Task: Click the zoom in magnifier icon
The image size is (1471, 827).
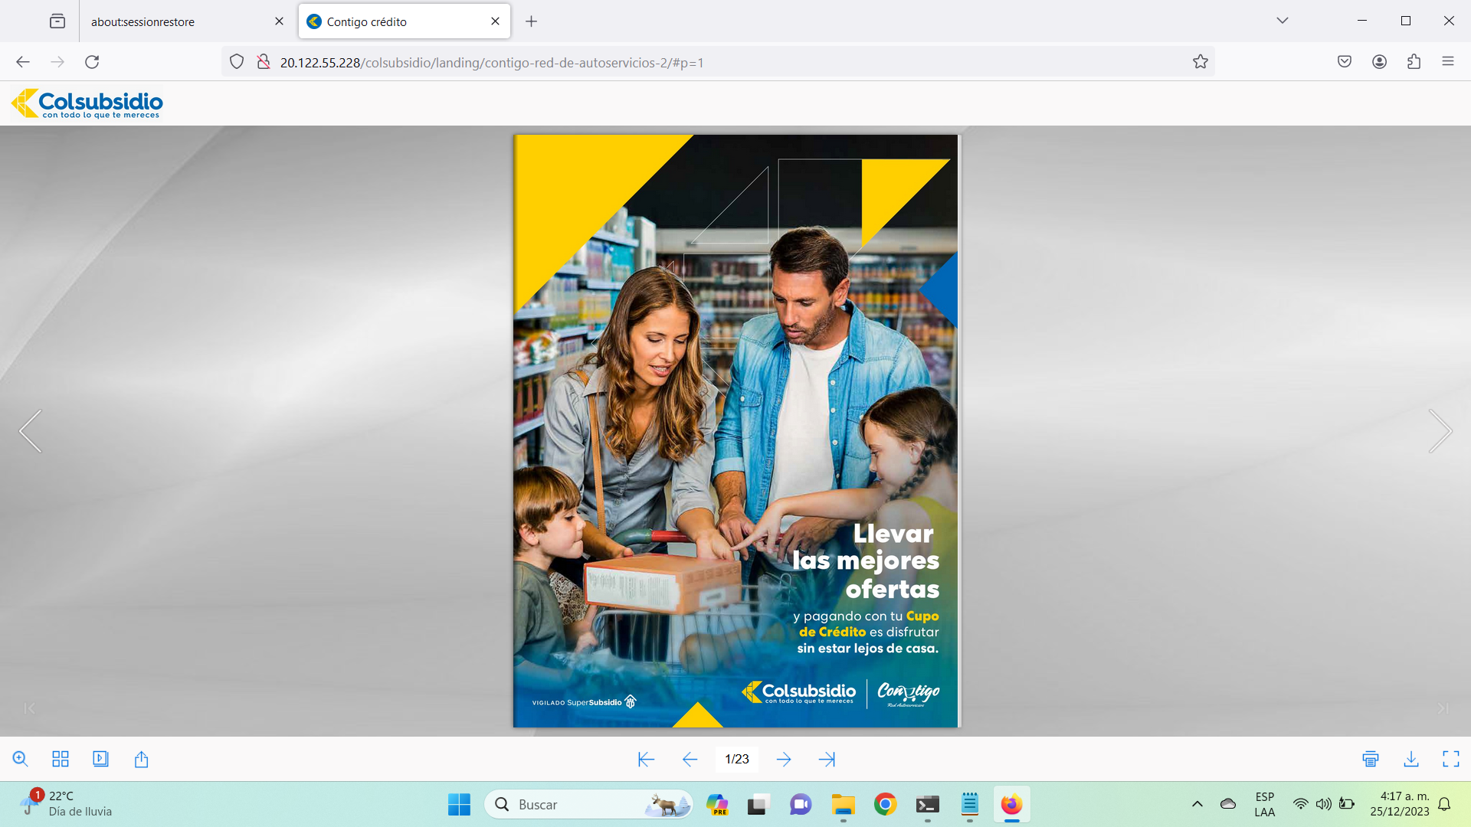Action: pos(21,759)
